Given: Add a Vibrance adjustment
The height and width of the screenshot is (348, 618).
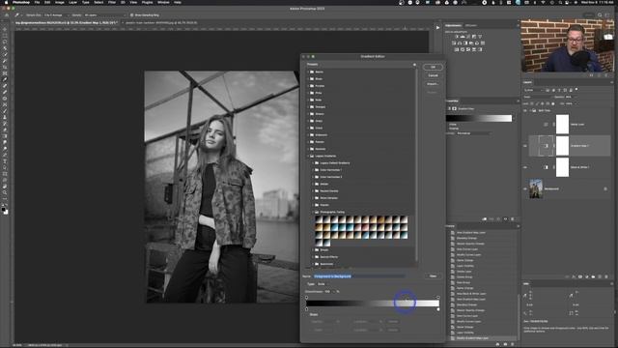Looking at the screenshot, I should pyautogui.click(x=480, y=37).
